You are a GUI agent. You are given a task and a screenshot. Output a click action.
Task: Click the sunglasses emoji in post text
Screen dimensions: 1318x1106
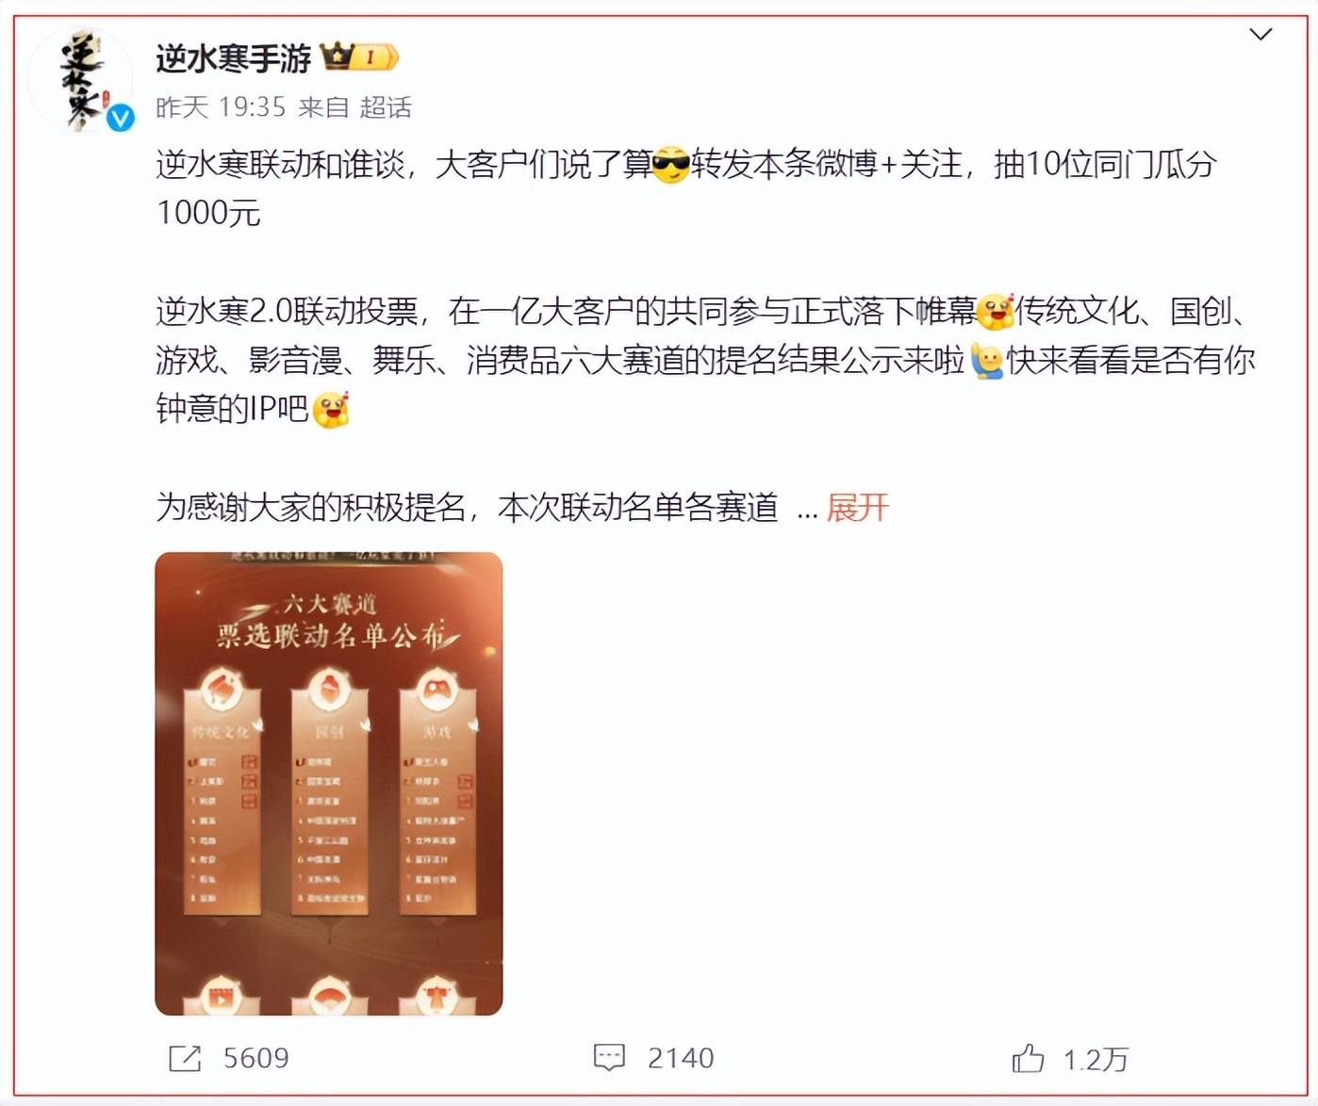(671, 165)
